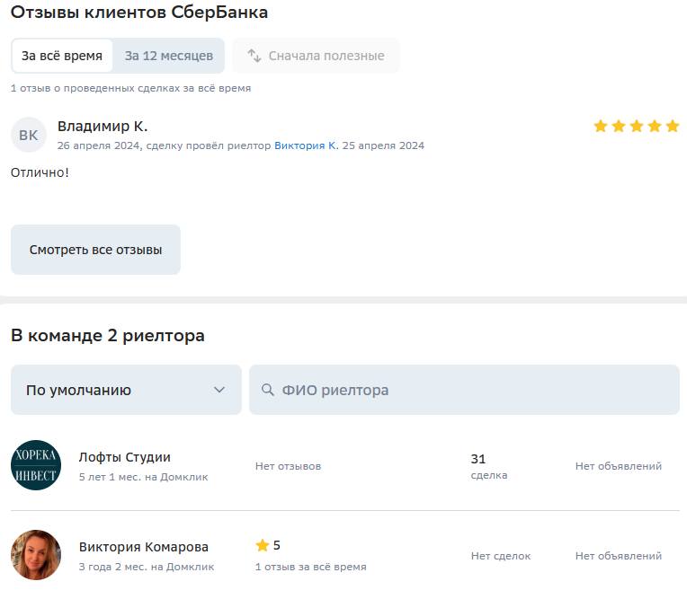The height and width of the screenshot is (599, 687).
Task: Select the 'За всё время' tab
Action: click(x=62, y=56)
